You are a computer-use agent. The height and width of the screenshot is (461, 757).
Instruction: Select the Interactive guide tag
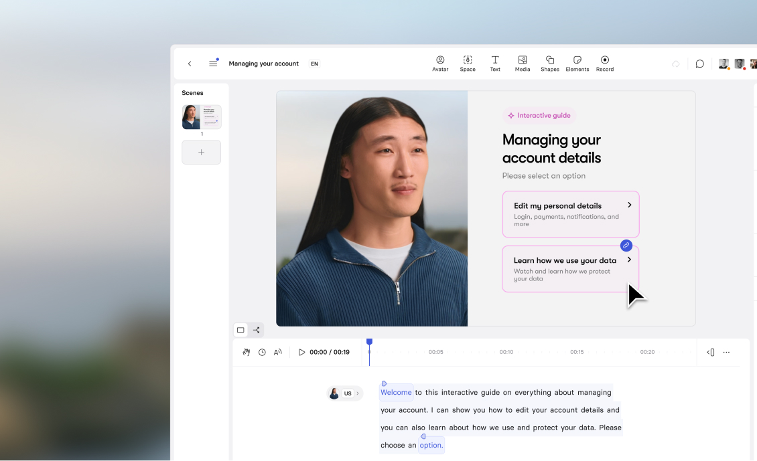pos(539,116)
